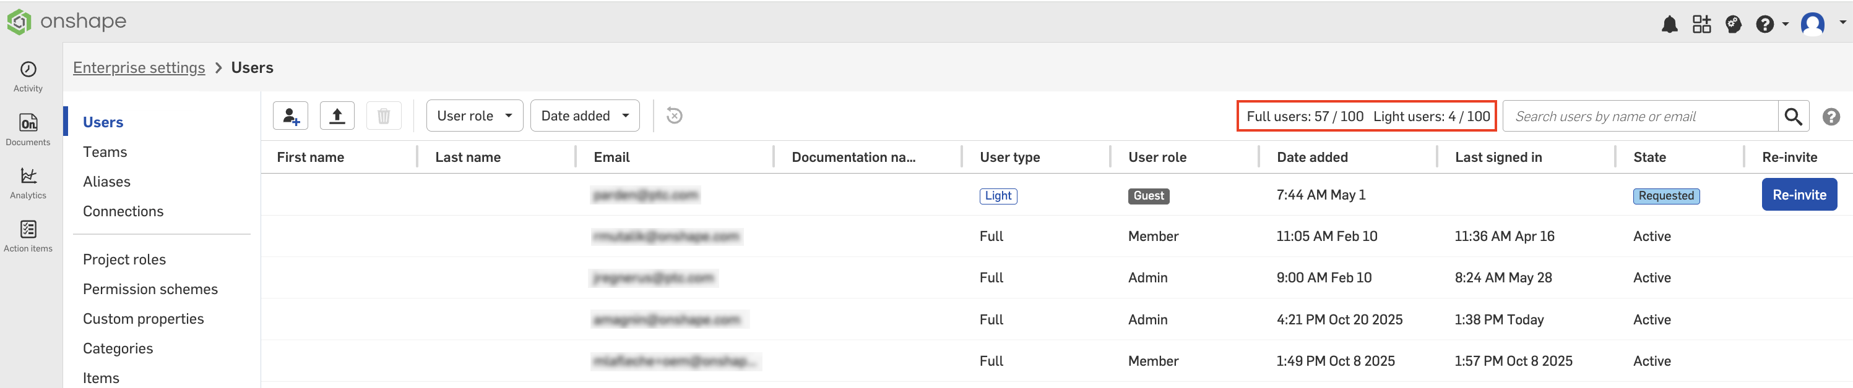Click the search users input field
1853x388 pixels.
coord(1640,116)
